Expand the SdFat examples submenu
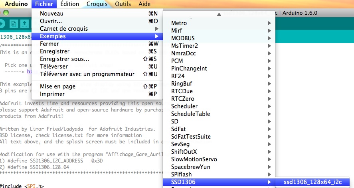 [219, 129]
